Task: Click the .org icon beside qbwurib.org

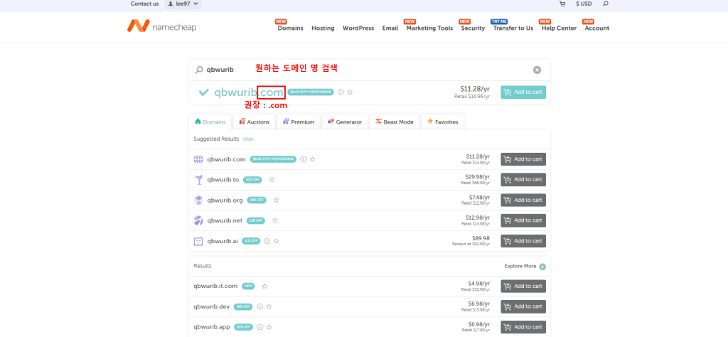Action: [x=198, y=200]
